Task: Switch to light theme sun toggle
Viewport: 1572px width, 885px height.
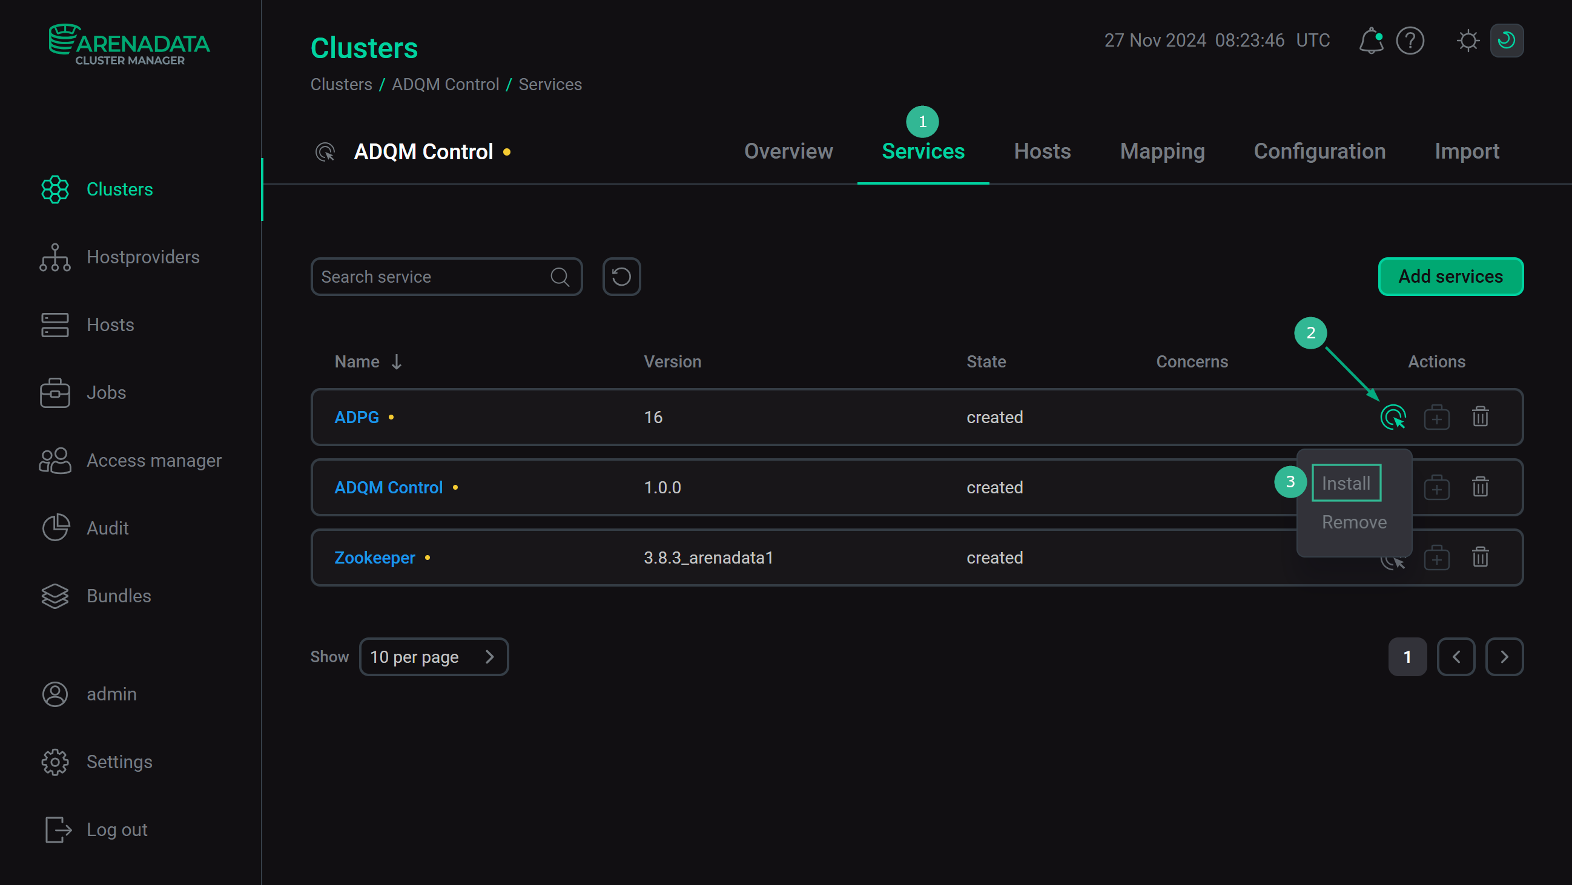Action: [1468, 41]
